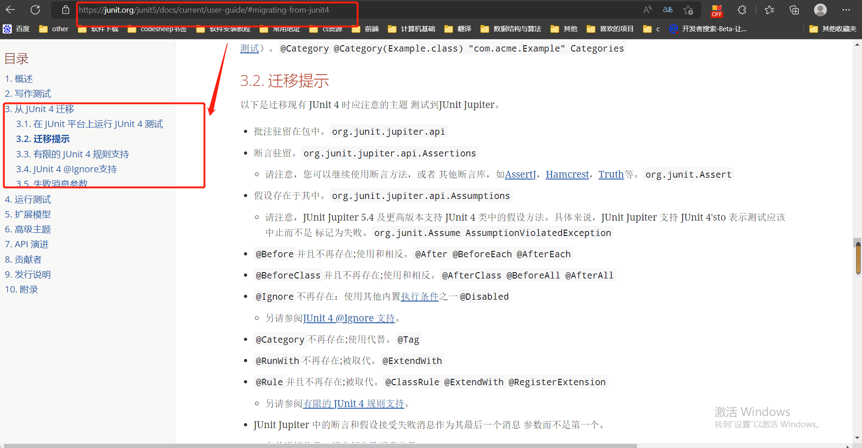
Task: Follow the Truth link
Action: click(x=611, y=174)
